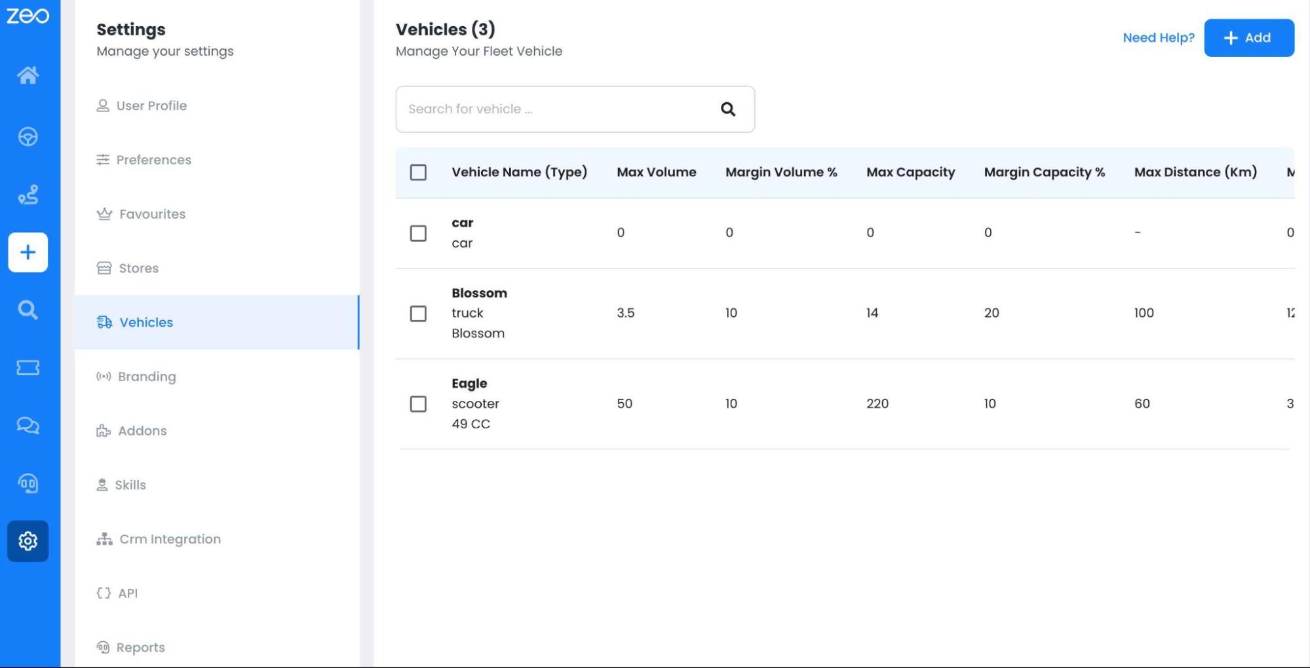Image resolution: width=1310 pixels, height=668 pixels.
Task: Select the Blossom truck checkbox
Action: (418, 314)
